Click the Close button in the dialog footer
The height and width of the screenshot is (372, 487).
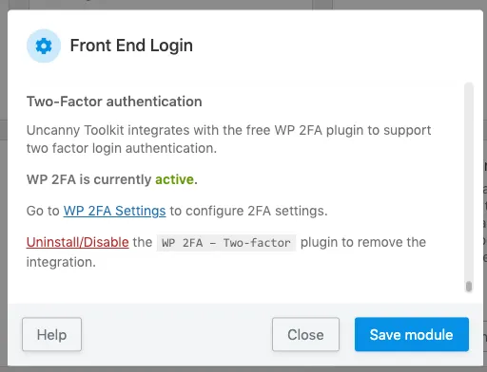[x=305, y=334]
